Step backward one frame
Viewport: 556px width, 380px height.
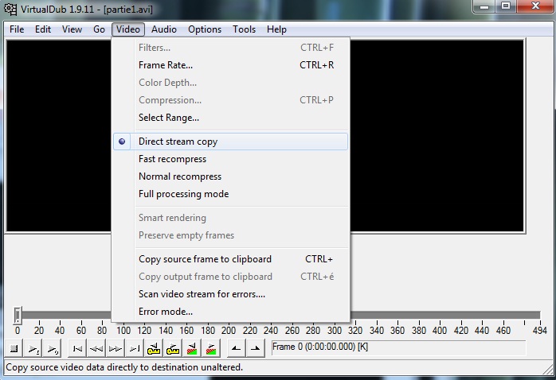pyautogui.click(x=96, y=348)
